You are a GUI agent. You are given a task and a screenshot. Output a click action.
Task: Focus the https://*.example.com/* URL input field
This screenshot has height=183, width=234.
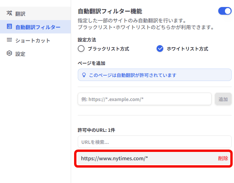pyautogui.click(x=144, y=99)
